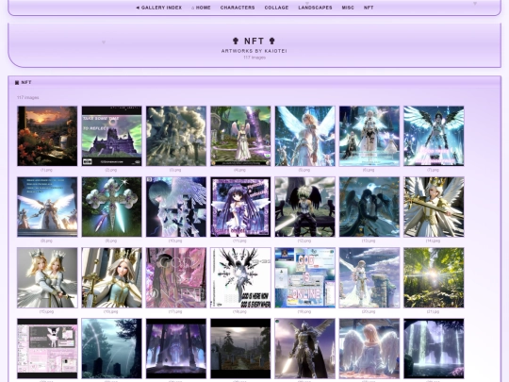
Task: Open the pink-haired angel with white wings
Action: [369, 349]
